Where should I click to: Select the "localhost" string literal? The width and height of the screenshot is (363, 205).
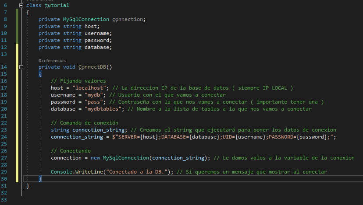point(89,88)
